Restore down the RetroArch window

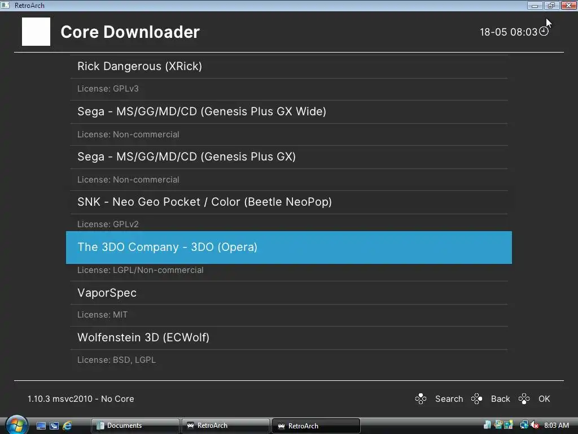[x=551, y=5]
